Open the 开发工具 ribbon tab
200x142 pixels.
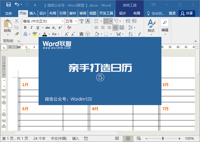click(x=106, y=13)
